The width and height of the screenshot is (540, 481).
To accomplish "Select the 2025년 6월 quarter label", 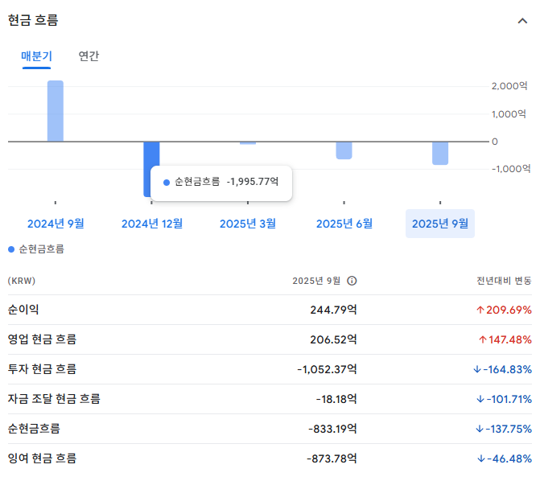I will [x=344, y=224].
